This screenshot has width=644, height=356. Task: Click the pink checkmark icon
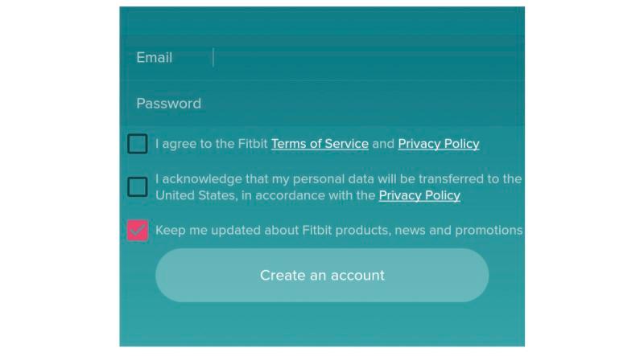tap(138, 231)
